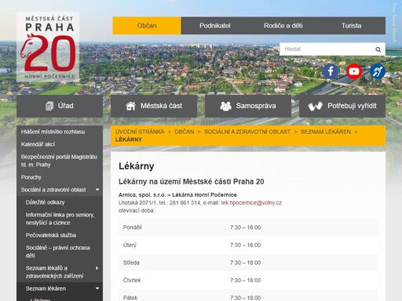Collapse the Sociální a zdravotní oblast arrow
Image resolution: width=402 pixels, height=301 pixels.
pyautogui.click(x=97, y=190)
